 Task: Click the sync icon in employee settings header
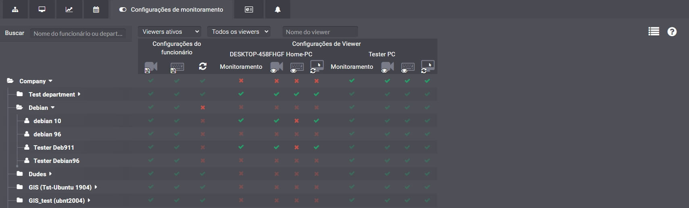click(202, 66)
